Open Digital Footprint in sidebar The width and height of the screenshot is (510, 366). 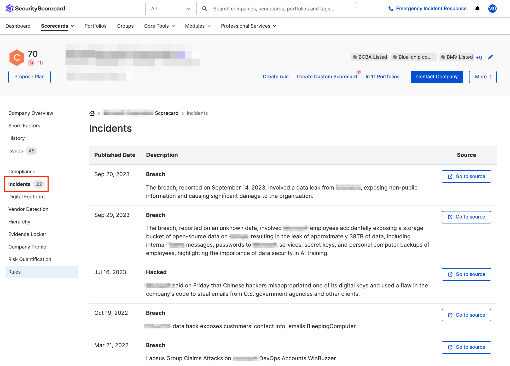click(x=27, y=197)
